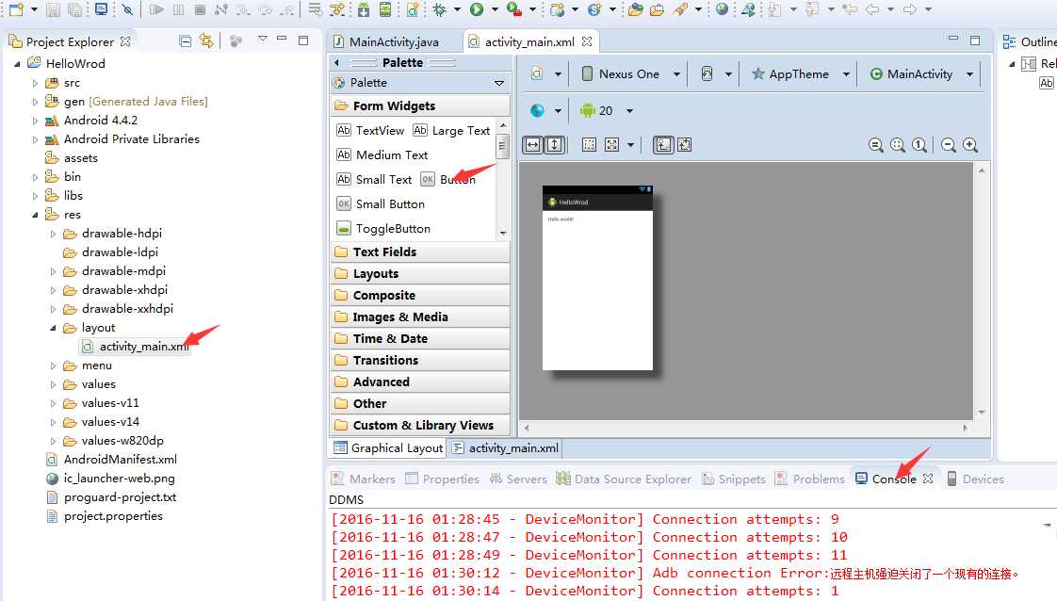Screen dimensions: 1057x601
Task: Open the Markers view tab
Action: (363, 479)
